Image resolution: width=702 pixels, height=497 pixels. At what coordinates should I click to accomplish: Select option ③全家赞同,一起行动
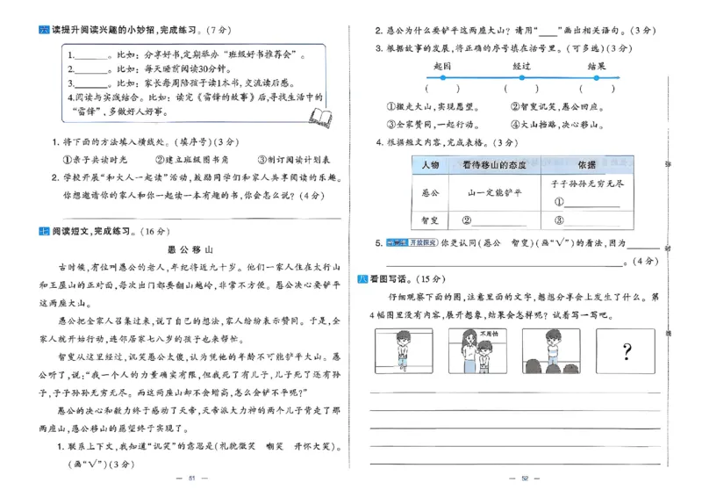click(433, 124)
